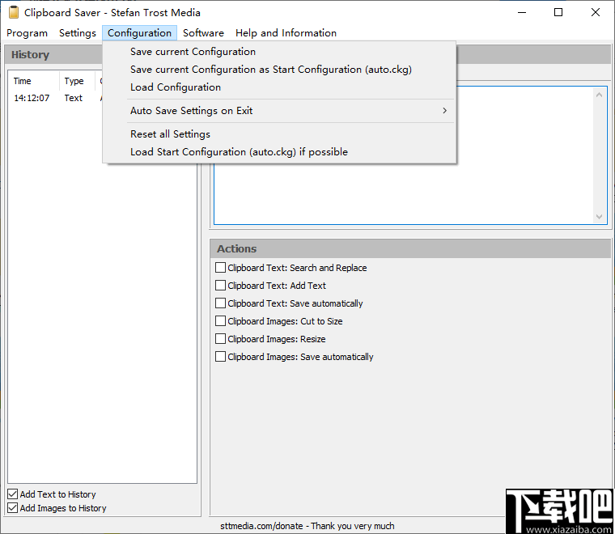Click the scroll-down arrow of the text preview
This screenshot has width=615, height=534.
(599, 216)
